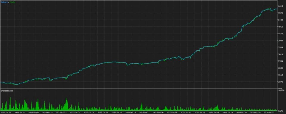The width and height of the screenshot is (286, 114).
Task: Select the 4959 axis value
Action: tap(280, 27)
